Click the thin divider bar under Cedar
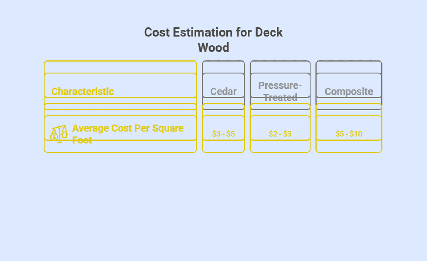Image resolution: width=427 pixels, height=261 pixels. click(x=223, y=107)
